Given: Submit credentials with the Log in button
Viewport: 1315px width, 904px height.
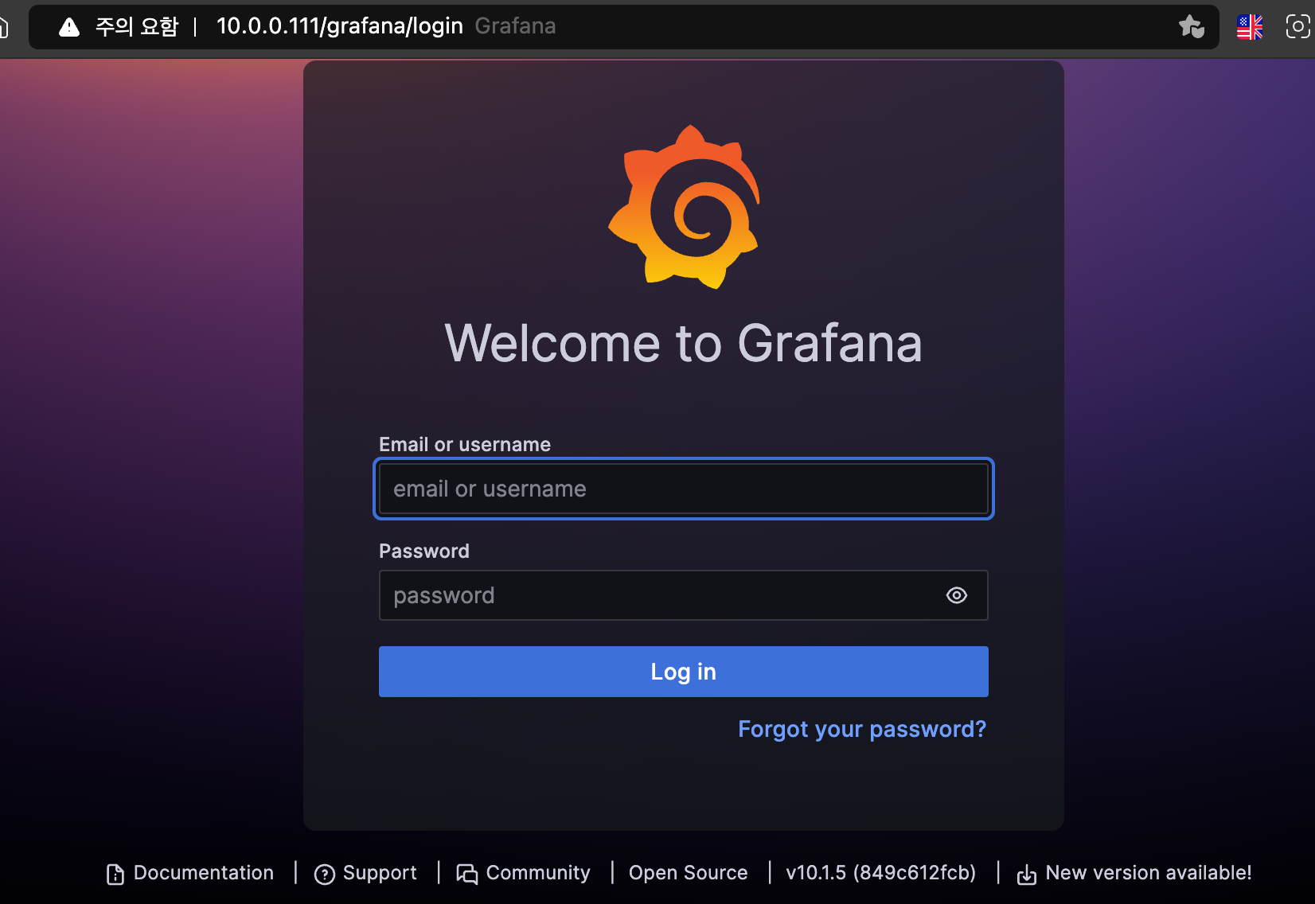Looking at the screenshot, I should coord(684,672).
